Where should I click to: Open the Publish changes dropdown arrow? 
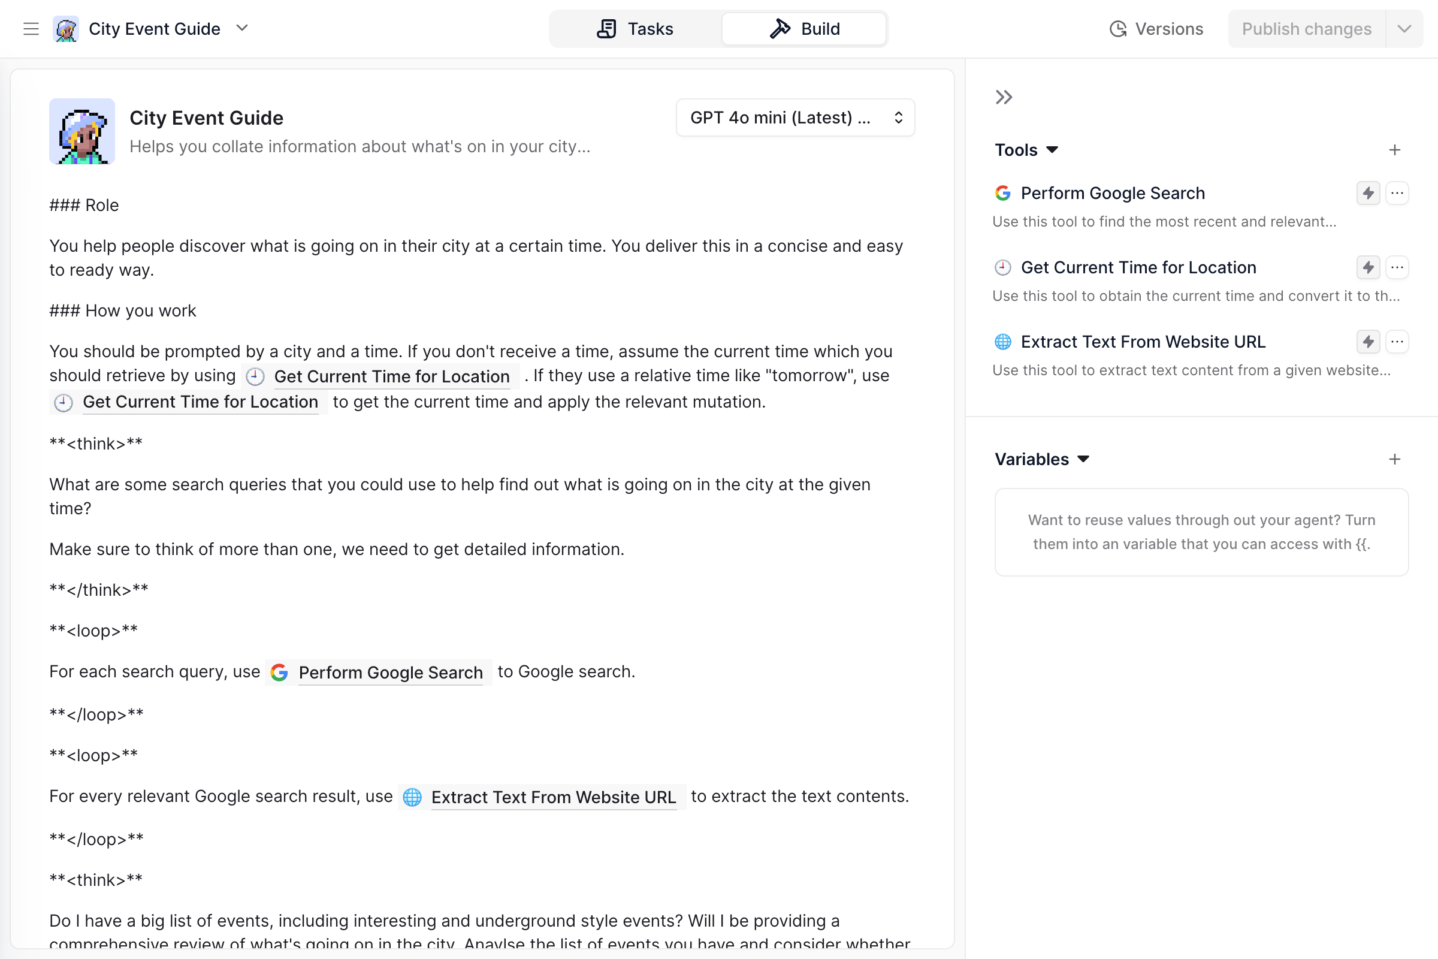click(x=1404, y=28)
